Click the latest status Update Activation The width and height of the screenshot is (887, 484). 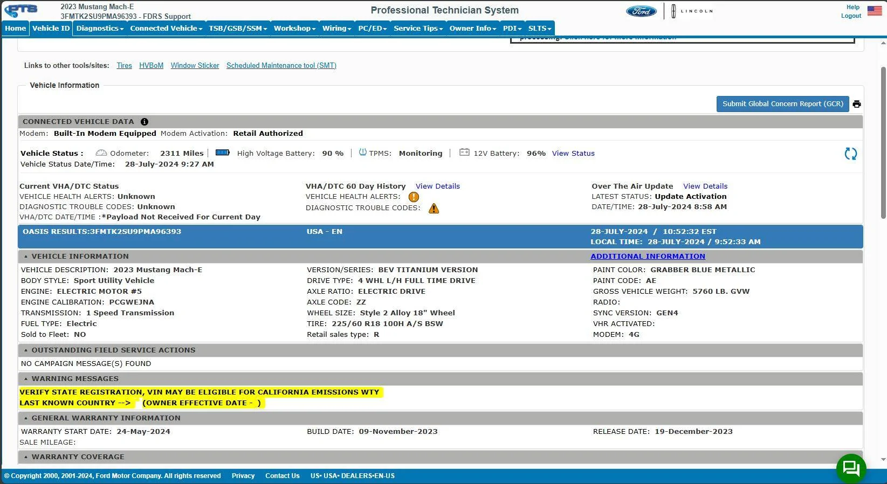(691, 197)
